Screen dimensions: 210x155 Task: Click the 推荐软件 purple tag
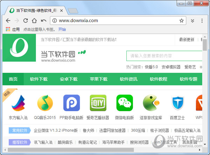[x=20, y=142]
